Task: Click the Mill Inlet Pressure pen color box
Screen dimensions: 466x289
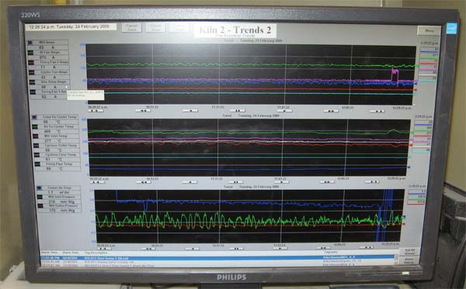Action: click(40, 197)
